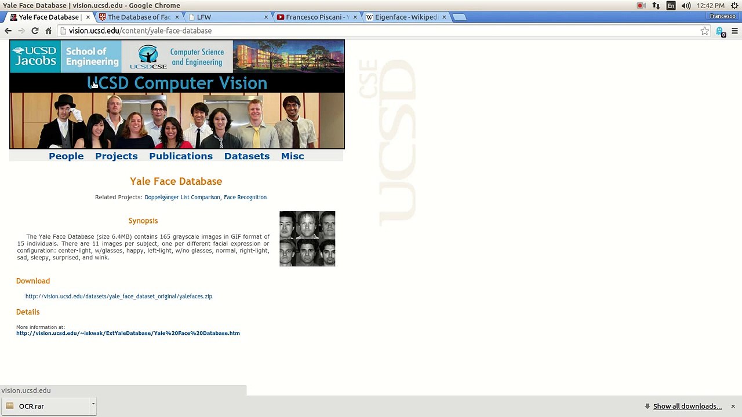742x417 pixels.
Task: Click the UCSD Jacobs logo
Action: coord(35,56)
